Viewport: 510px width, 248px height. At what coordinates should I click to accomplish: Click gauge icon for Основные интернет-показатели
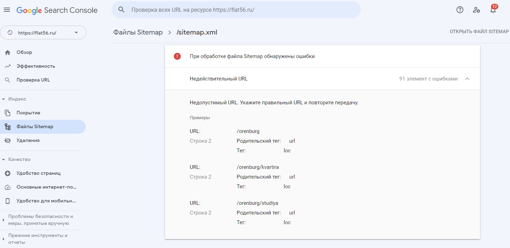coord(8,187)
